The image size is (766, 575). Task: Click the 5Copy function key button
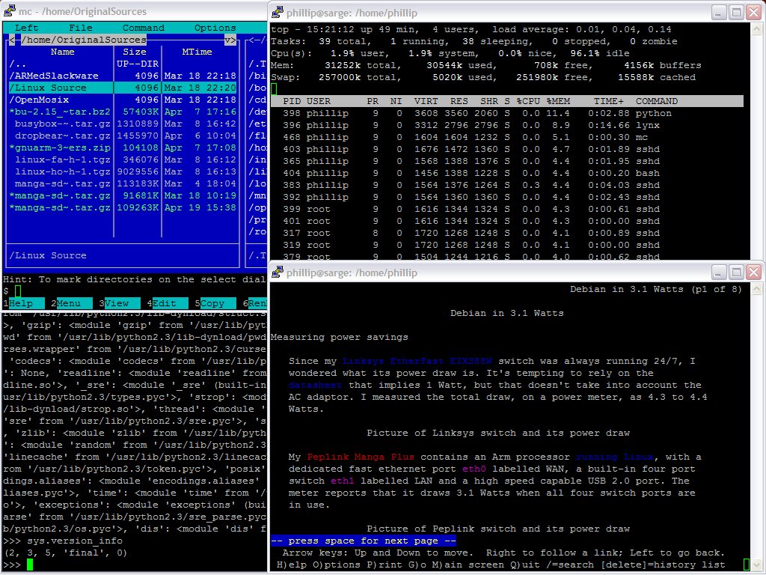(215, 303)
